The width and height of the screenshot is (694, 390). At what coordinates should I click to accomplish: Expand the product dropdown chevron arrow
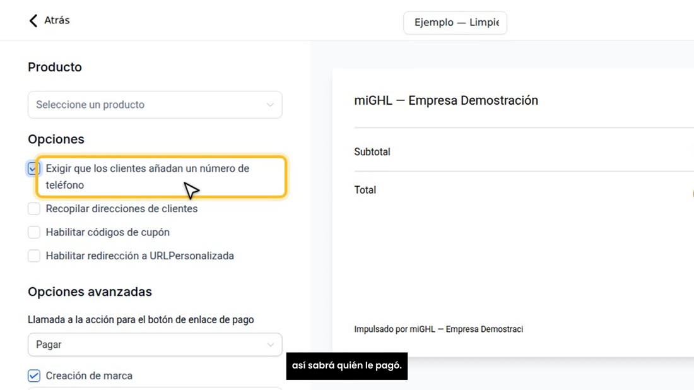point(270,105)
